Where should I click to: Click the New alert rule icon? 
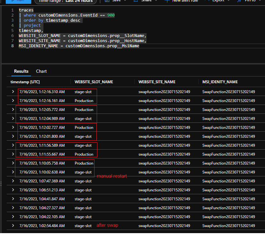167,1
